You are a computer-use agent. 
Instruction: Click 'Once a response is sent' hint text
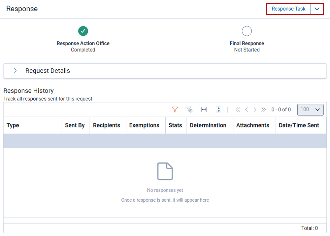165,200
